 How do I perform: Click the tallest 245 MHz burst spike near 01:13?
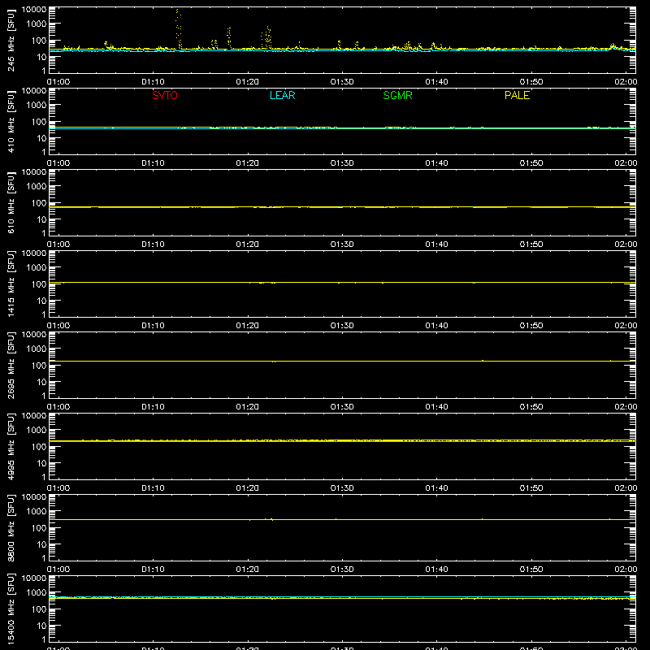tap(178, 28)
